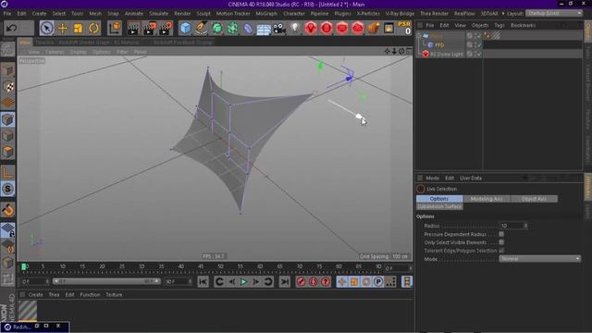Click the Go to End playback button
This screenshot has width=592, height=333.
[285, 281]
